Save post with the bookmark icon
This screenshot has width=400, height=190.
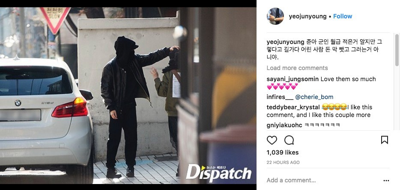click(385, 140)
